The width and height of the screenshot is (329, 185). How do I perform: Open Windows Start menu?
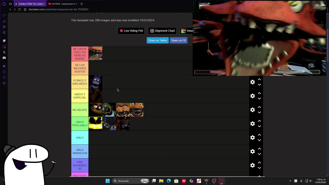point(108,181)
